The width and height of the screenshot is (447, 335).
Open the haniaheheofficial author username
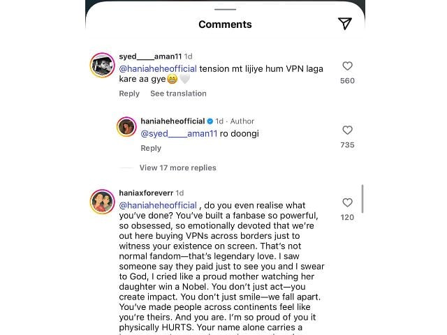[x=172, y=120]
